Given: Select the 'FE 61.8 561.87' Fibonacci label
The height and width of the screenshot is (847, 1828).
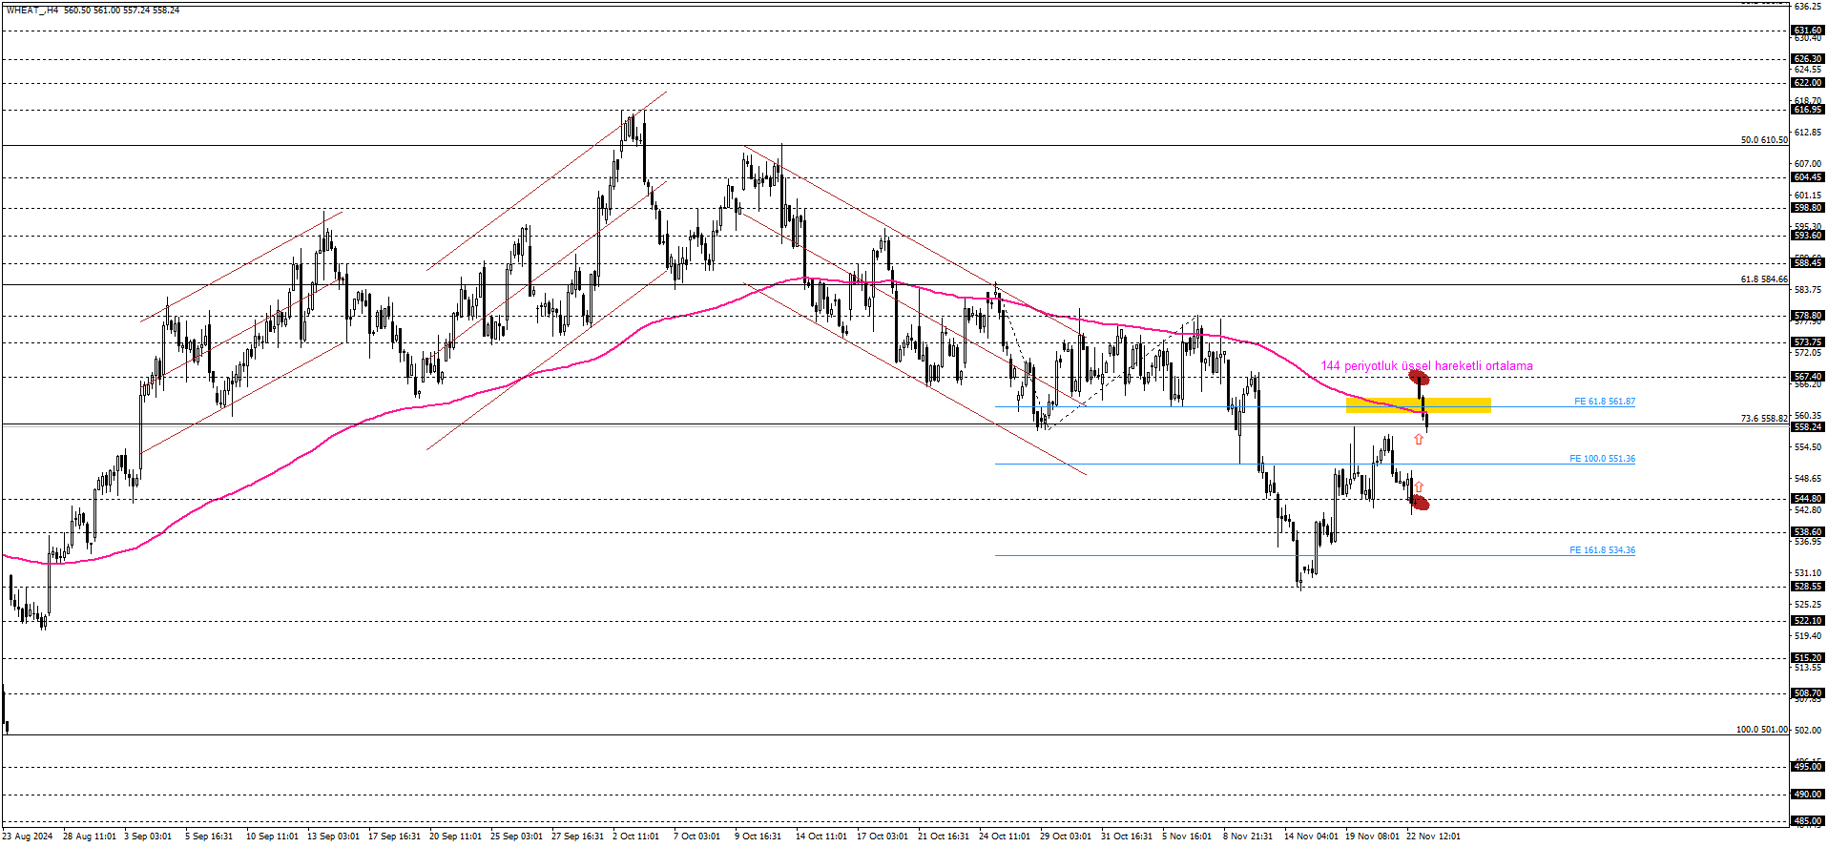Looking at the screenshot, I should coord(1604,402).
